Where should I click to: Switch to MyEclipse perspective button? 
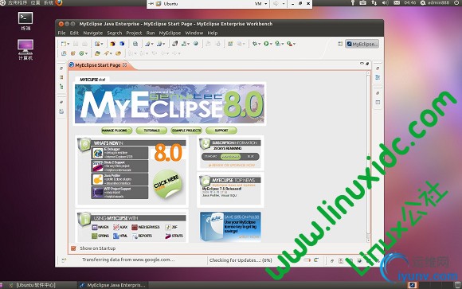(362, 44)
